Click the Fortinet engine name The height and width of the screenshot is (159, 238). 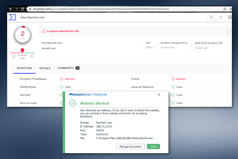[x=135, y=79]
